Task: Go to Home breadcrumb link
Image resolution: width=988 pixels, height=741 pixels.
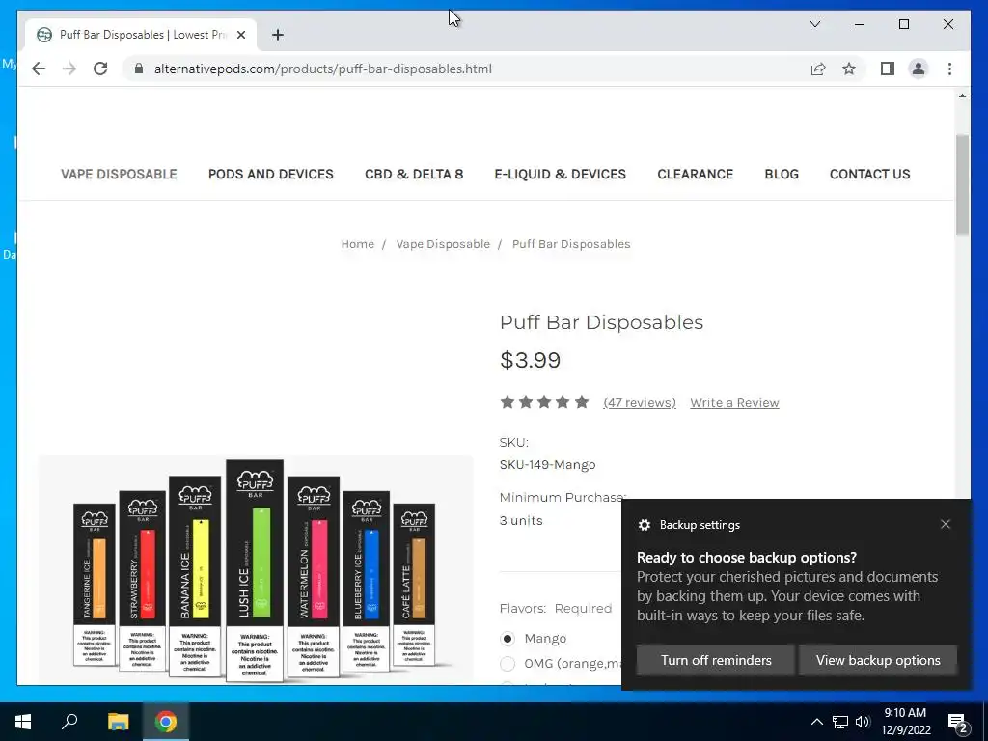Action: coord(357,244)
